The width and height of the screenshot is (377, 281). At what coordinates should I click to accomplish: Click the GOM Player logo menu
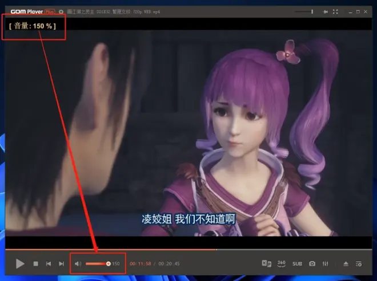click(x=27, y=11)
